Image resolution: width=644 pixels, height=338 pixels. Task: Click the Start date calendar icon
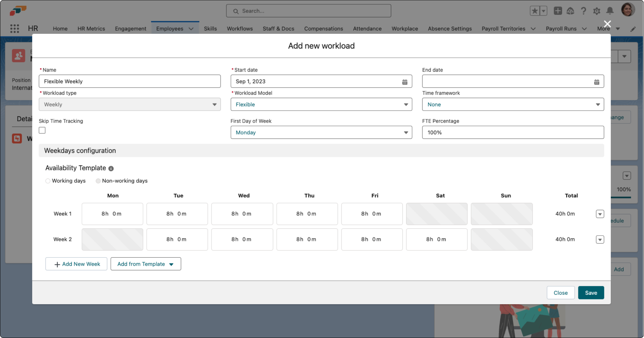coord(404,82)
